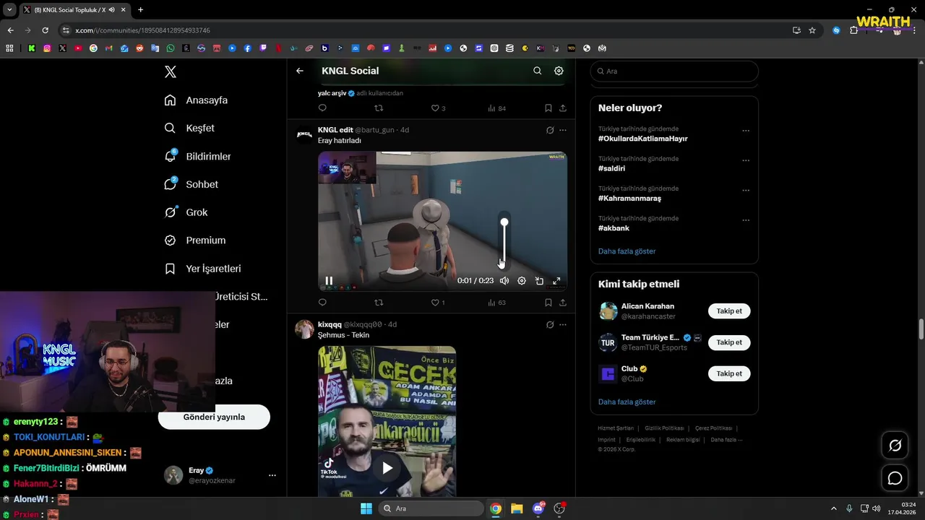Open Keşfet explore page
This screenshot has width=925, height=520.
click(x=189, y=128)
